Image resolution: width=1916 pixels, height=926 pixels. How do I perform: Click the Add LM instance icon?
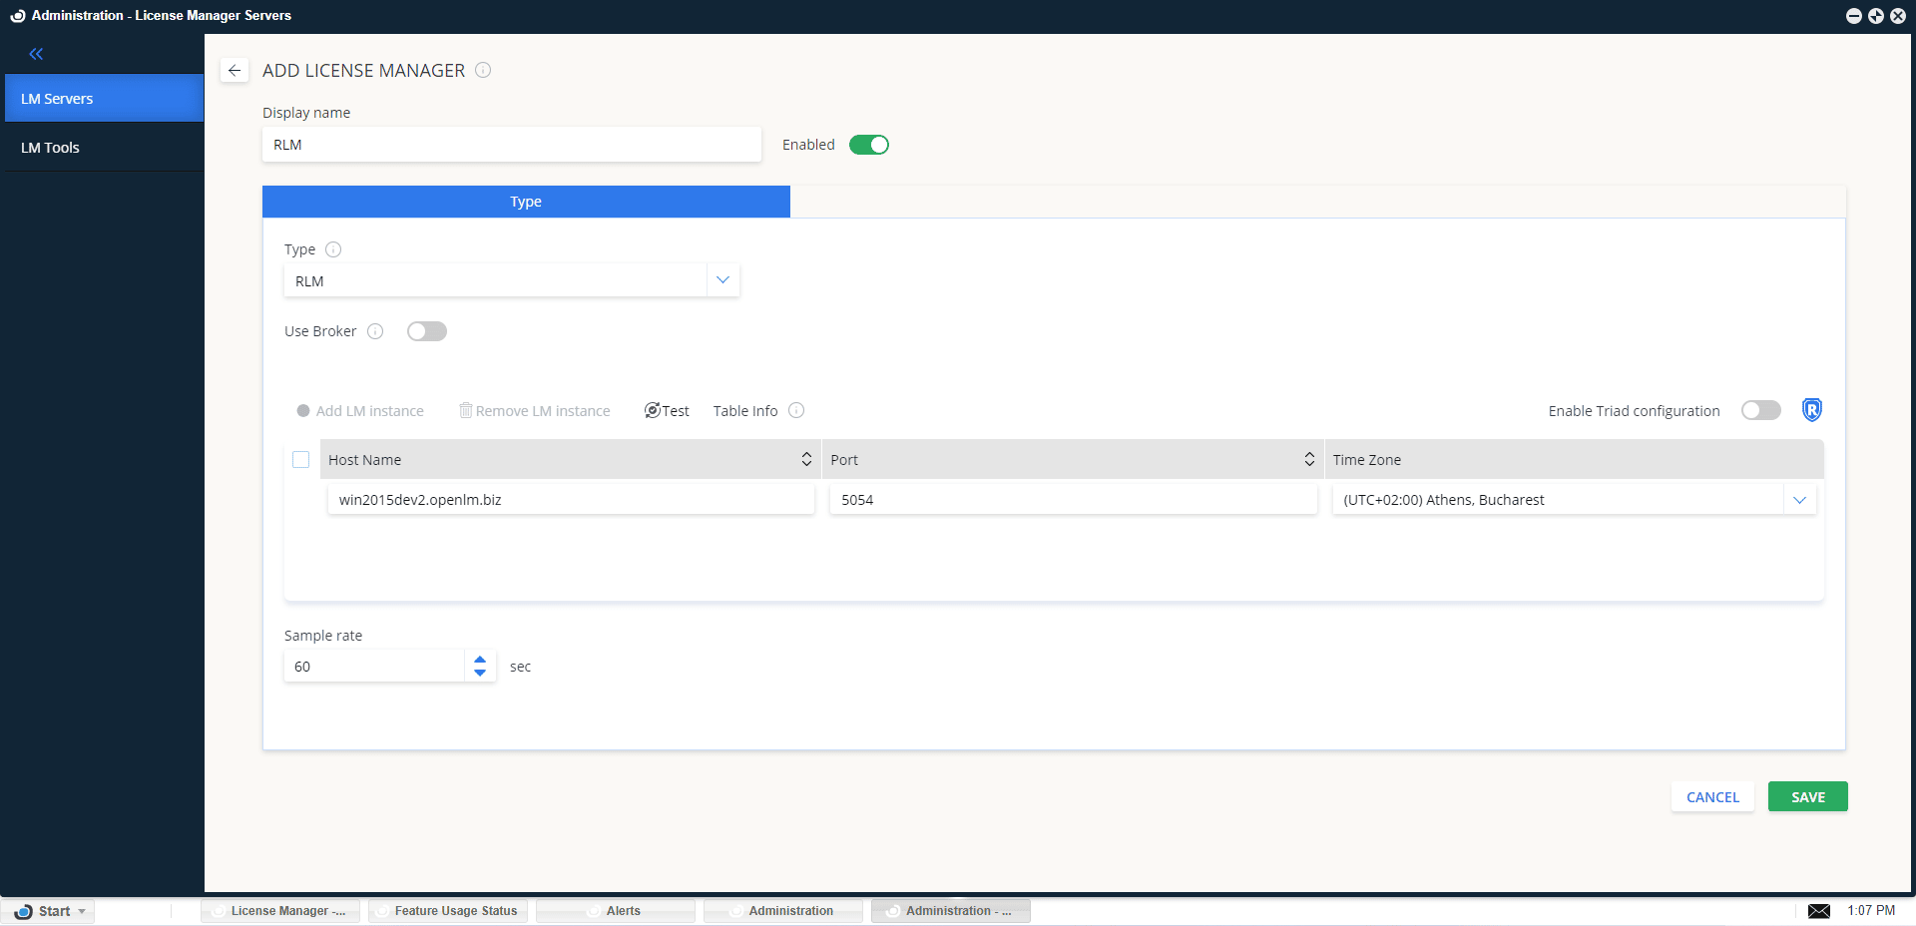pyautogui.click(x=302, y=410)
